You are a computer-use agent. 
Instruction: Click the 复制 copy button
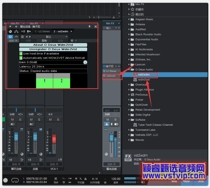[x=44, y=41]
